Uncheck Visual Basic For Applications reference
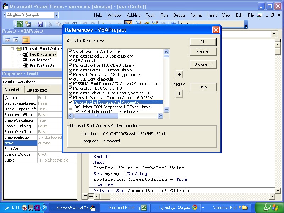The height and width of the screenshot is (213, 284). point(70,51)
